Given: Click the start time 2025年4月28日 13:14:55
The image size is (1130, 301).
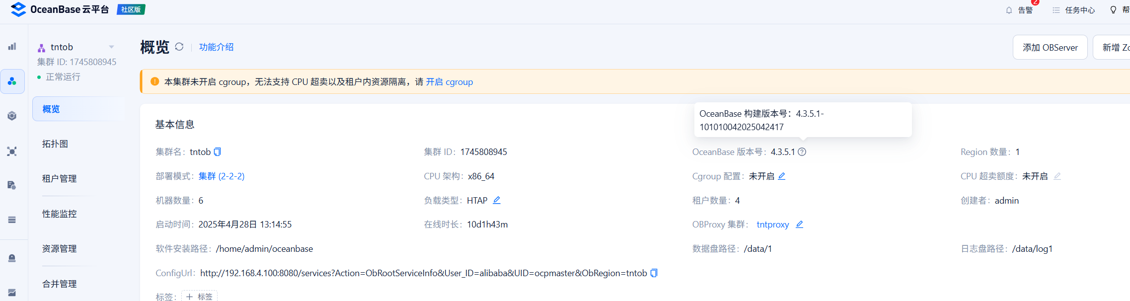Looking at the screenshot, I should [245, 225].
